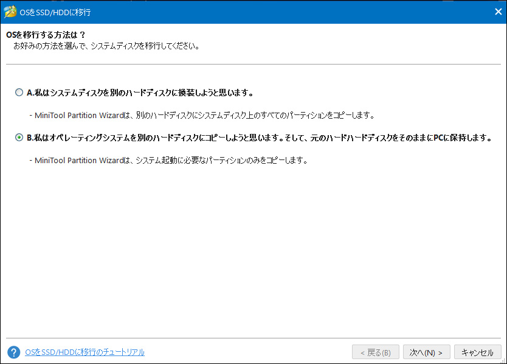The width and height of the screenshot is (507, 364).
Task: Click the heading OSを移行する方法は？
Action: tap(46, 35)
